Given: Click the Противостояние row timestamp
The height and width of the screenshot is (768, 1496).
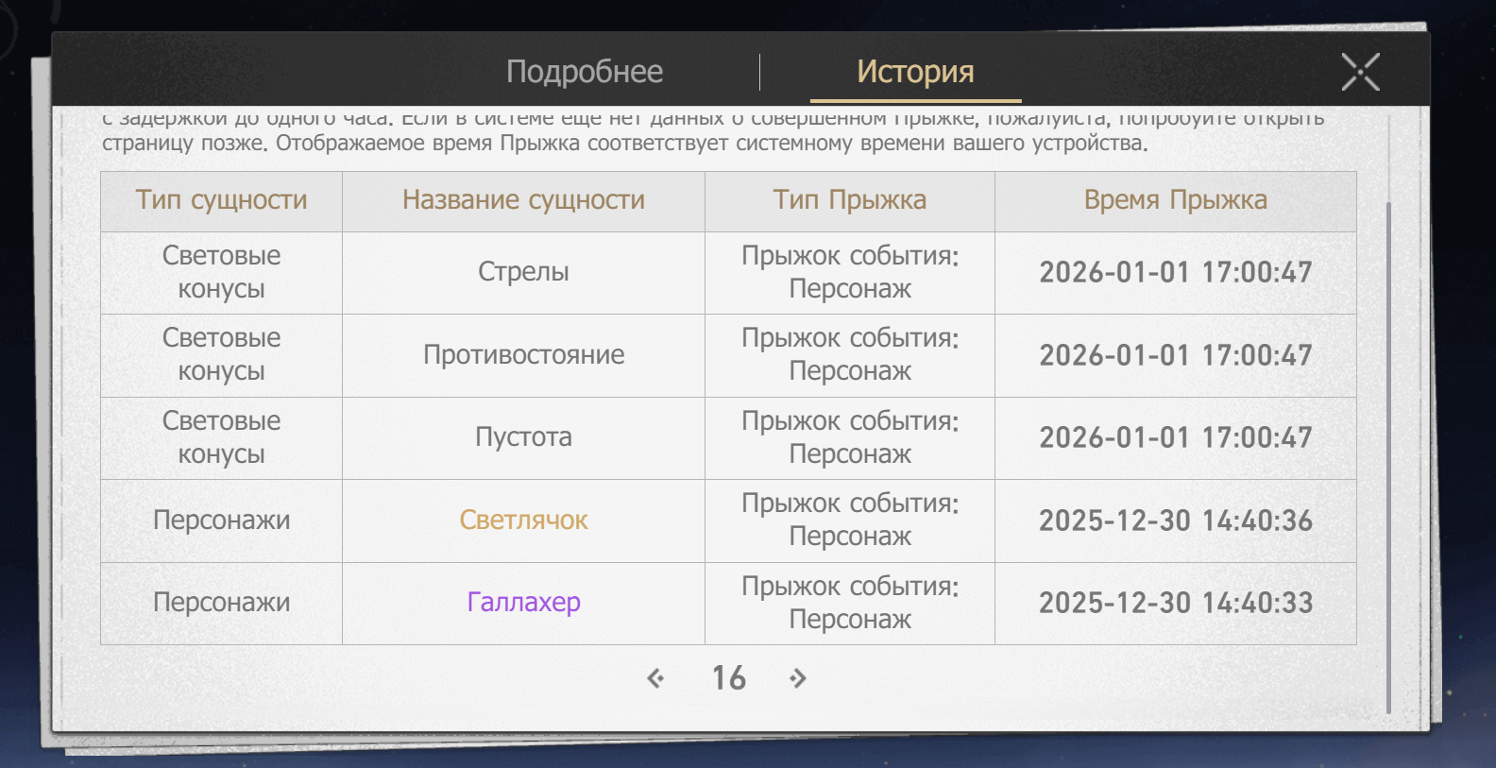Looking at the screenshot, I should point(1176,355).
